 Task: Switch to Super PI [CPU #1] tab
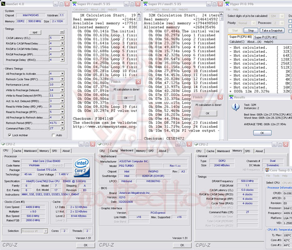265,37
